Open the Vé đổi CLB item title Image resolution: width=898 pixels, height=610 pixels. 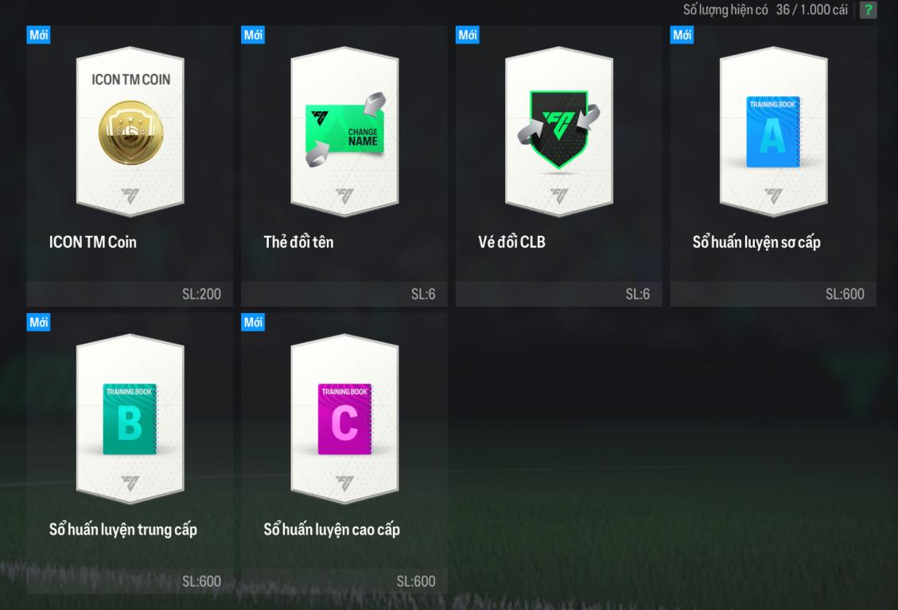click(511, 241)
